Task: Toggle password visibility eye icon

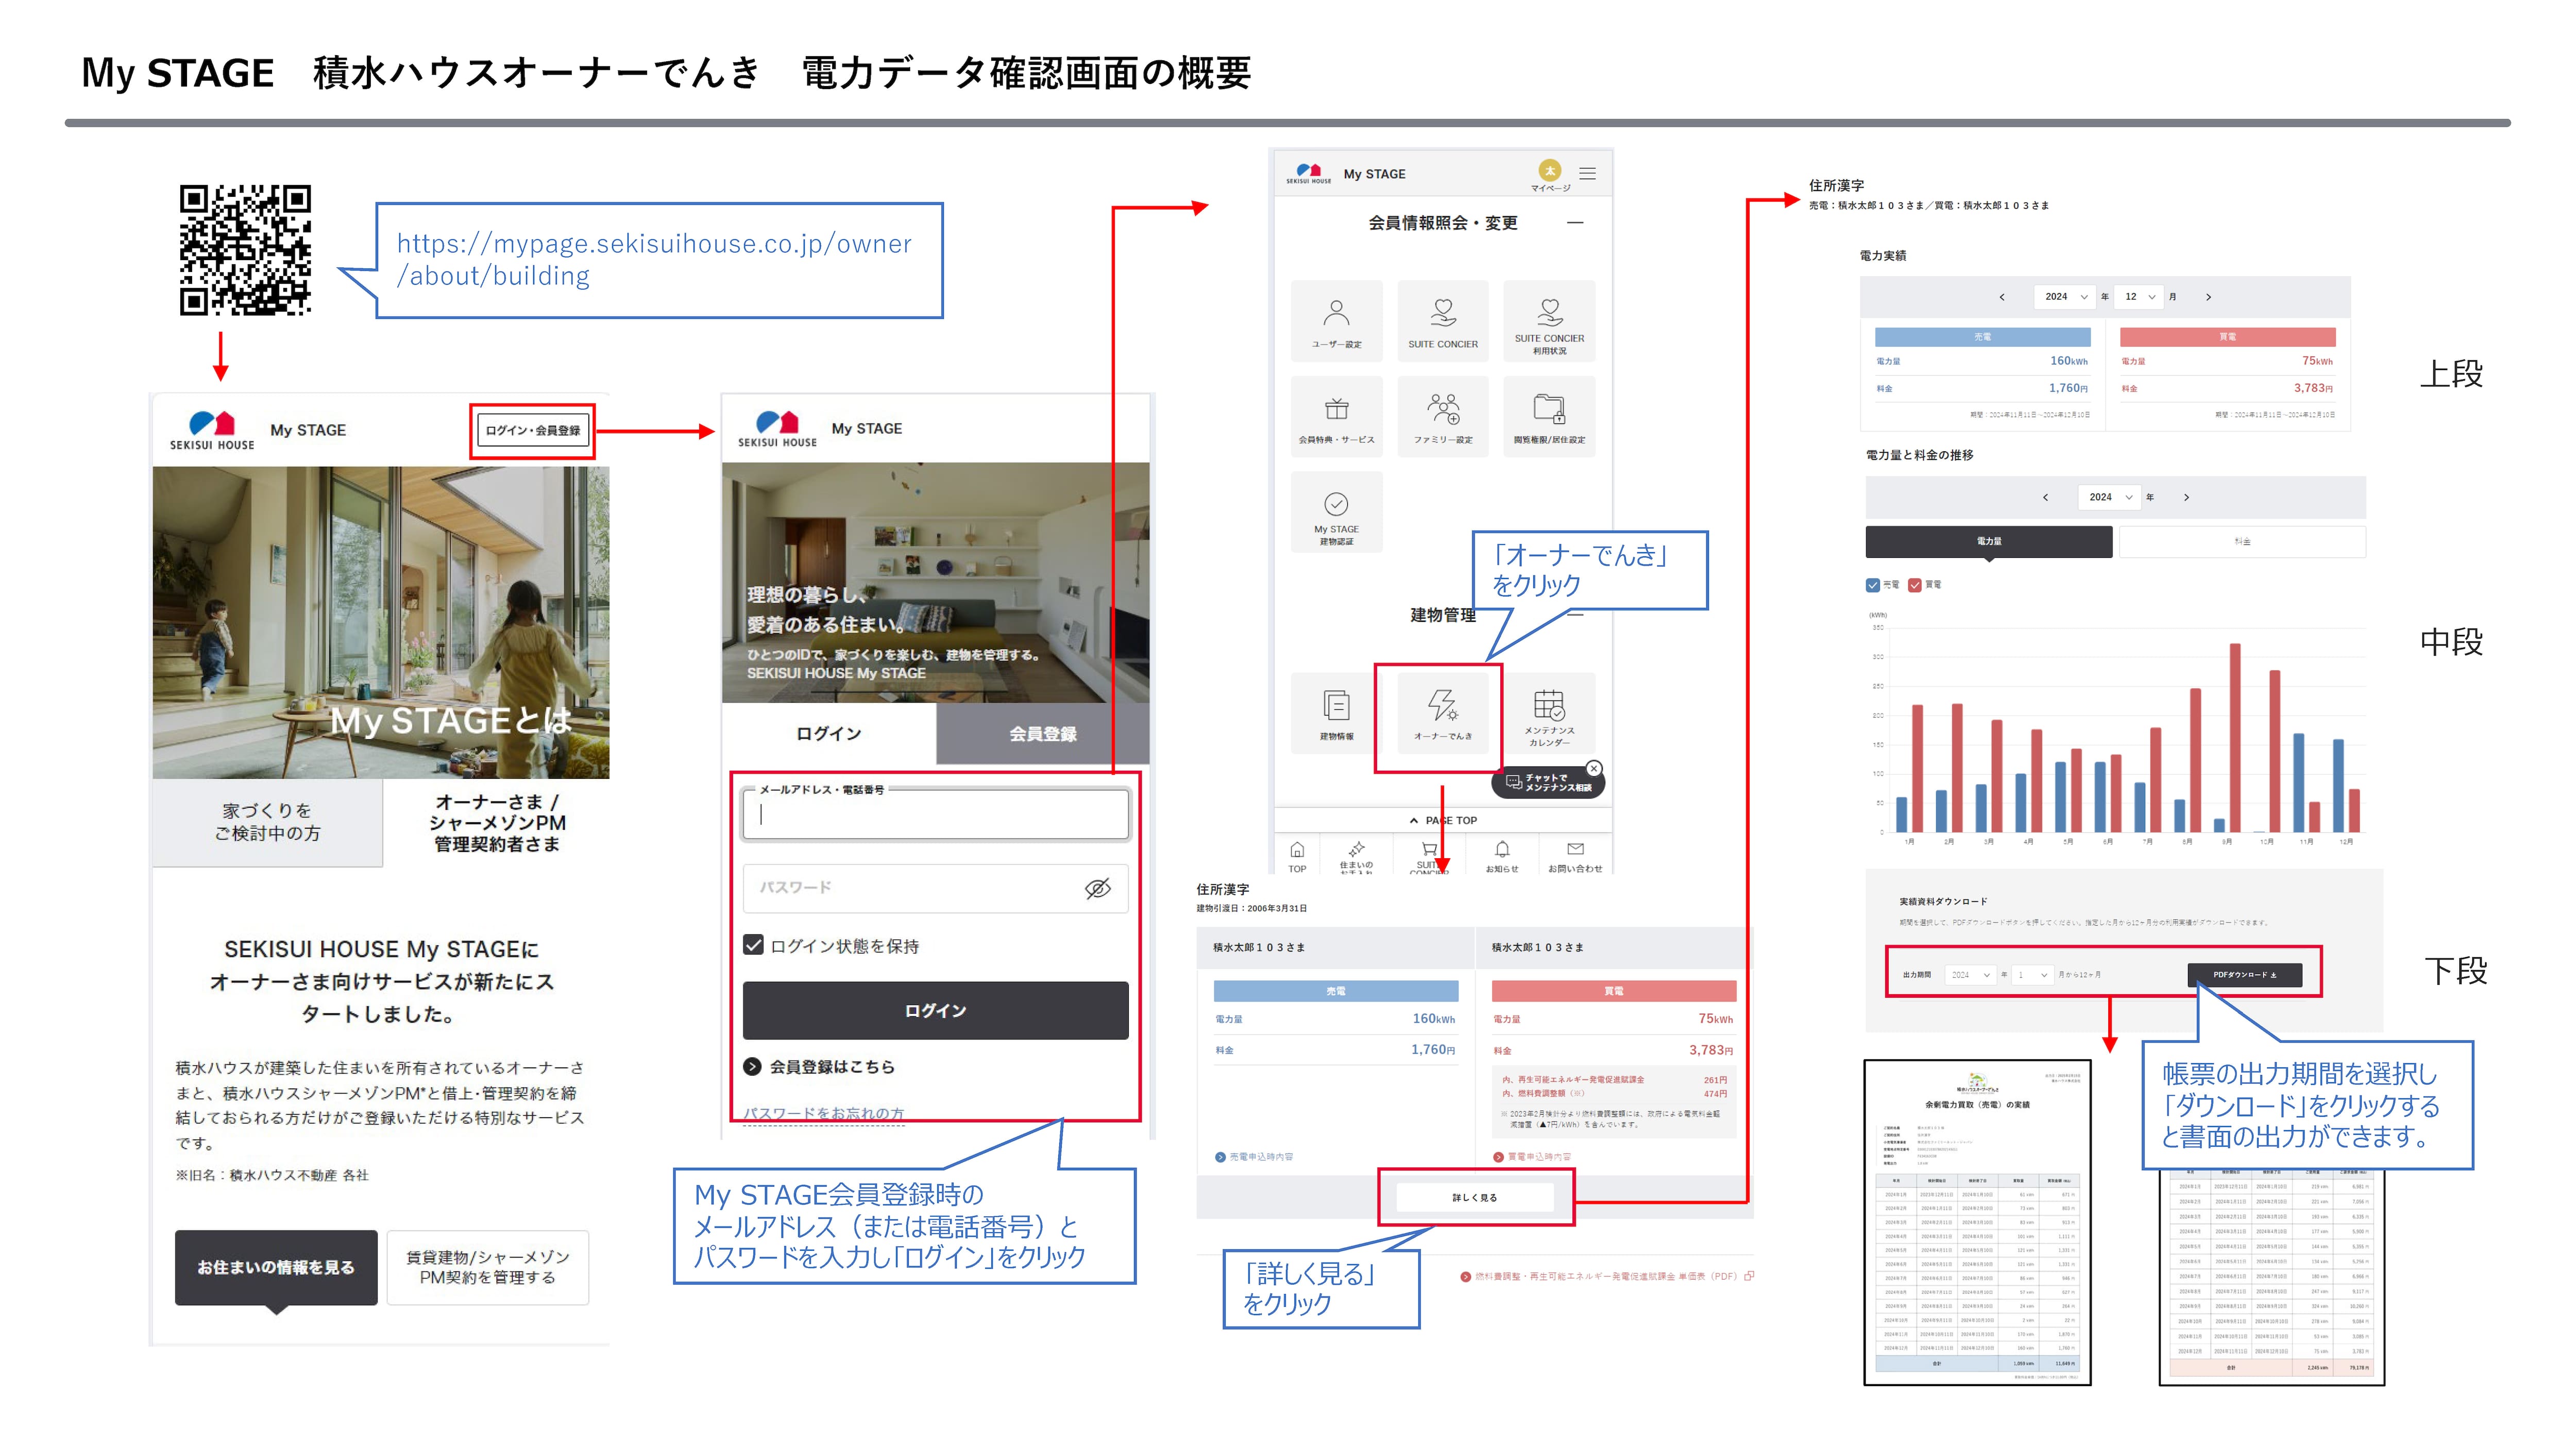Action: point(1097,888)
